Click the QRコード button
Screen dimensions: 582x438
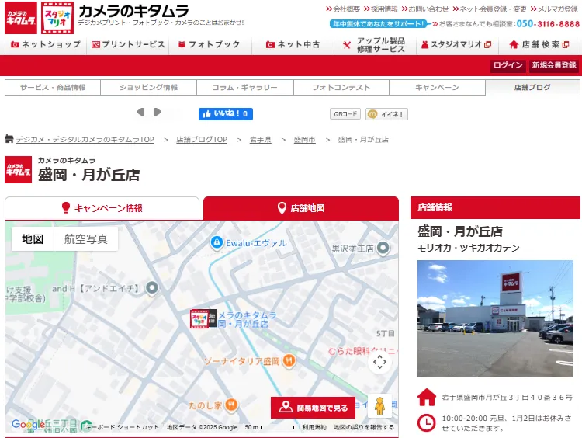tap(345, 114)
